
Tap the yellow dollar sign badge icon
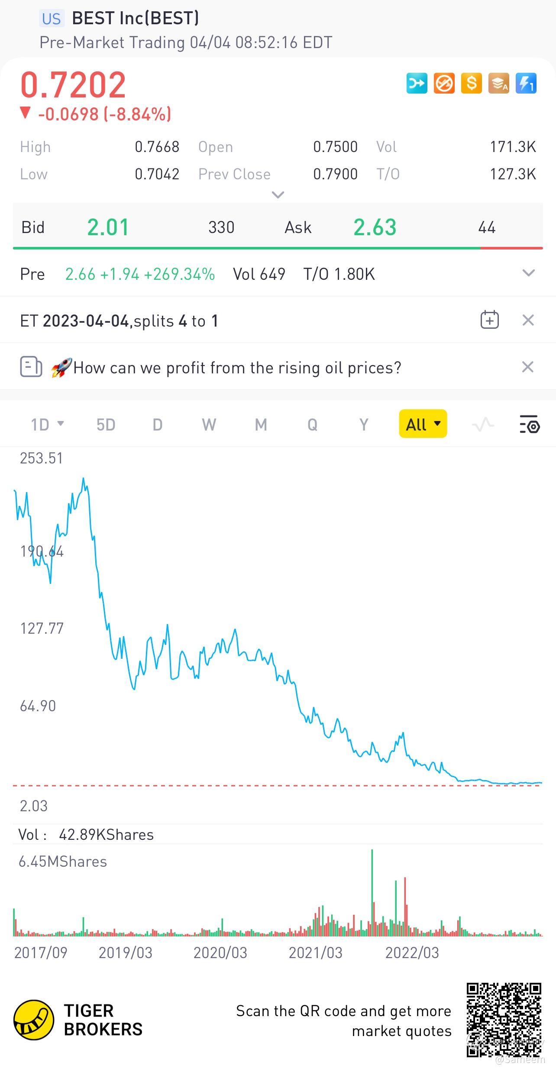click(471, 83)
